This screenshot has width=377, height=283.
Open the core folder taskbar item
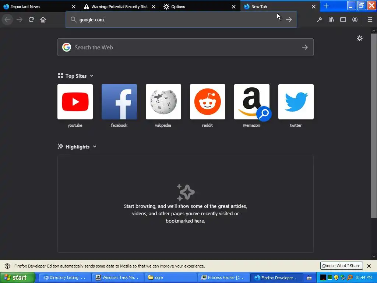pyautogui.click(x=170, y=277)
